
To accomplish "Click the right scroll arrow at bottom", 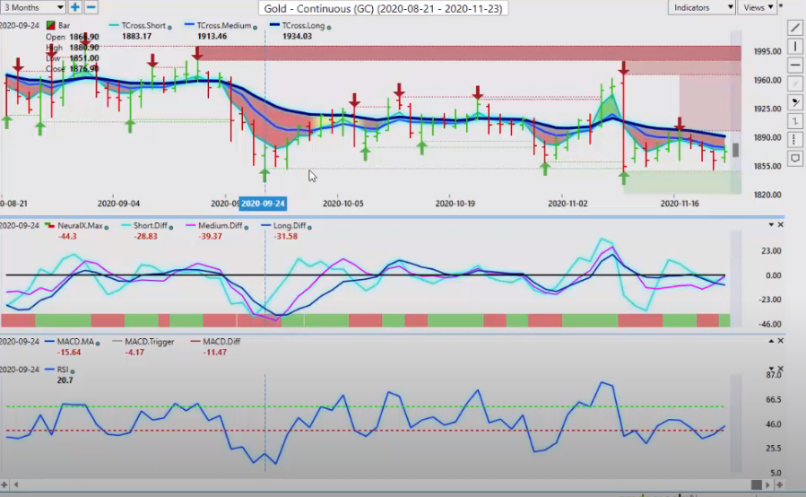I will coord(767,484).
